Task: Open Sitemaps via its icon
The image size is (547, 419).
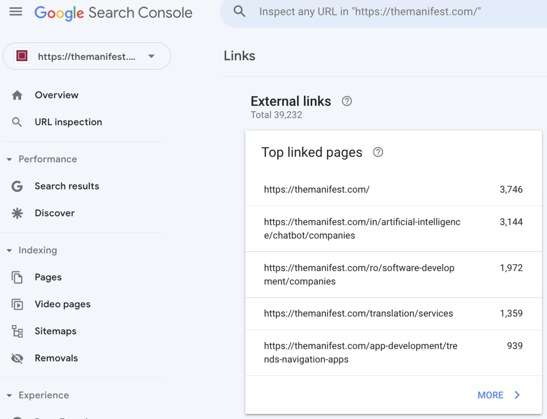Action: pos(17,331)
